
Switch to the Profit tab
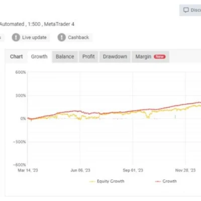[x=88, y=57]
